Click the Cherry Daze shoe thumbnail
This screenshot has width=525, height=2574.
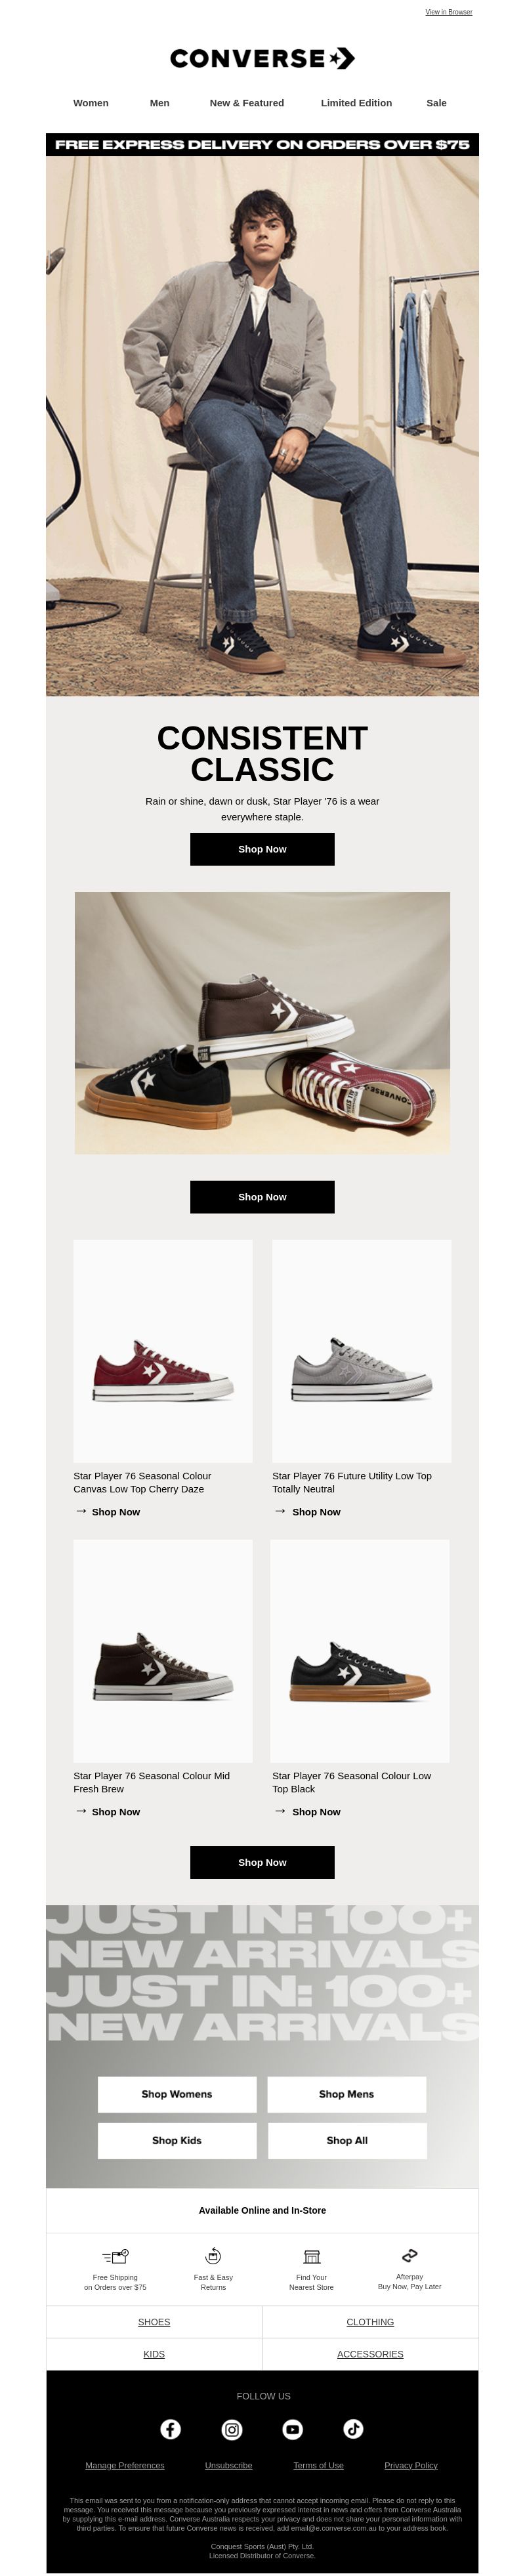[163, 1350]
